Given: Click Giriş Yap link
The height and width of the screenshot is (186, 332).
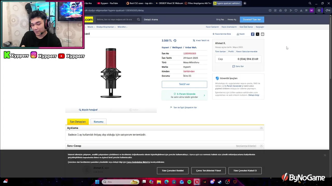Looking at the screenshot, I should pos(220,19).
